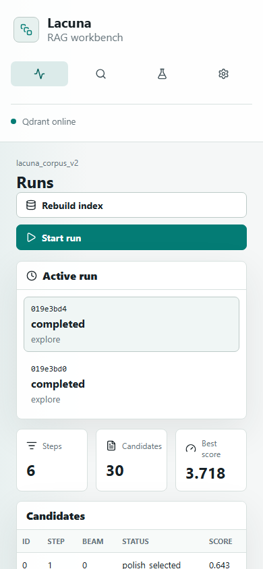Image resolution: width=263 pixels, height=569 pixels.
Task: Click the Candidates count 30
Action: pyautogui.click(x=115, y=471)
